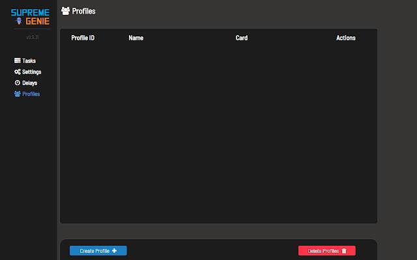
Task: Click the Profiles page header icon
Action: [65, 11]
